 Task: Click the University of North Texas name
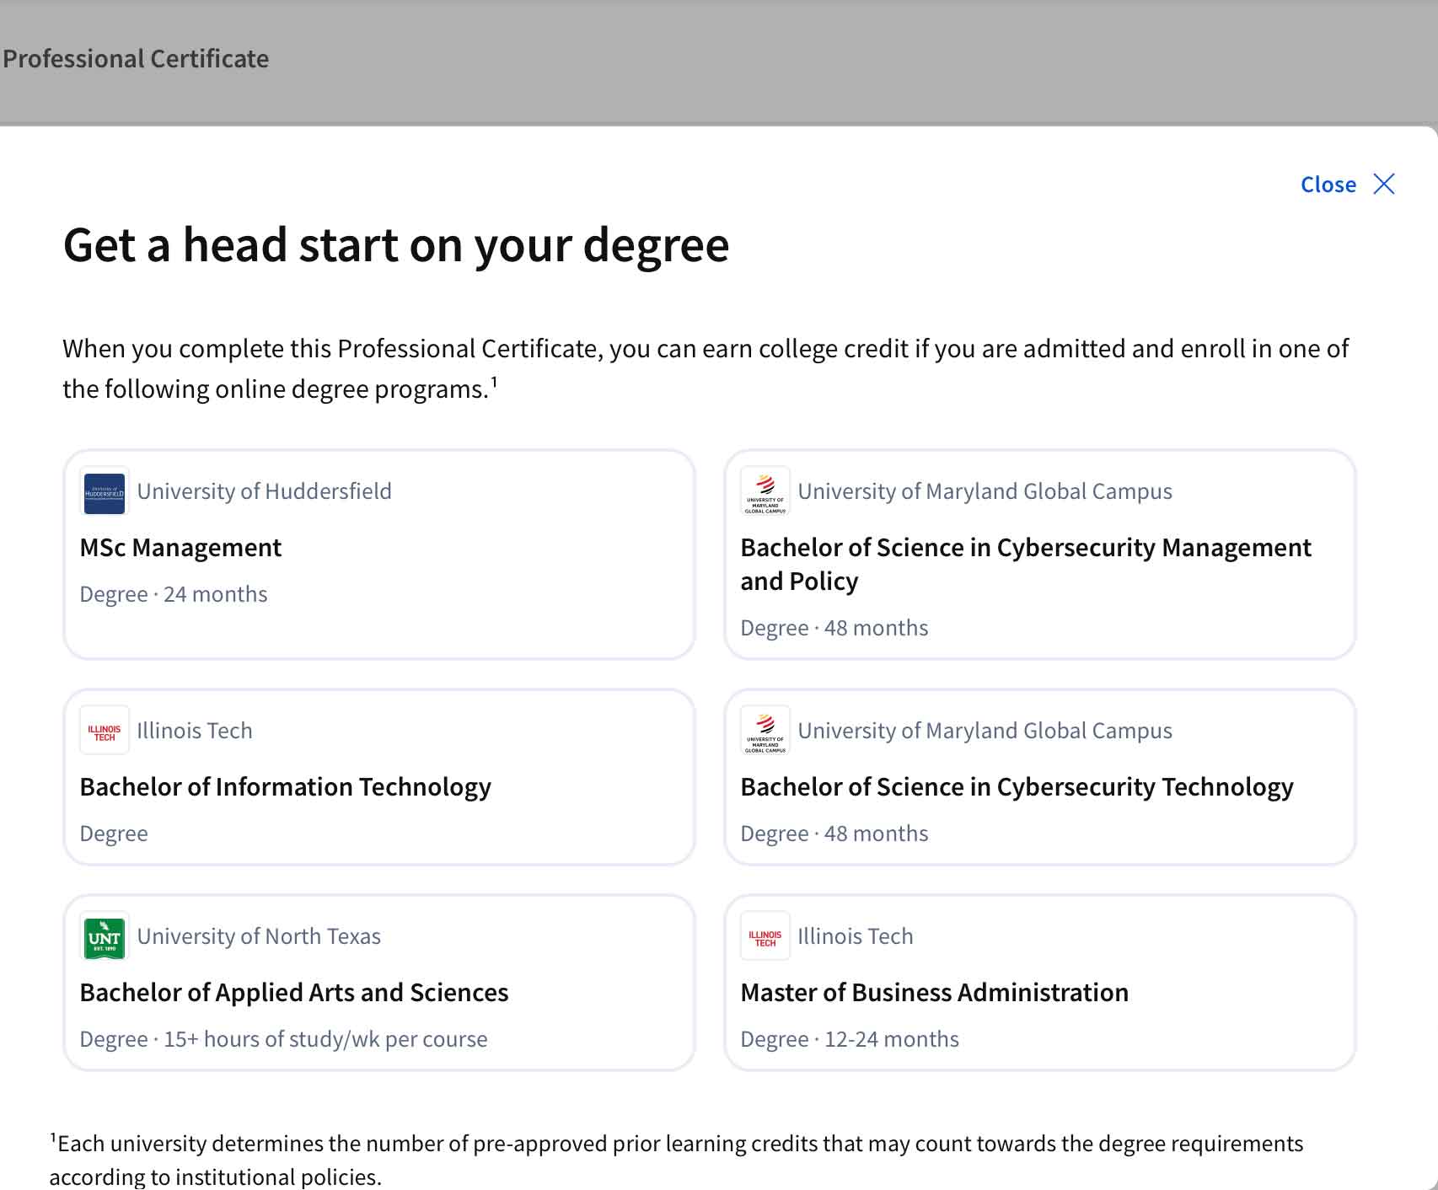click(x=259, y=936)
